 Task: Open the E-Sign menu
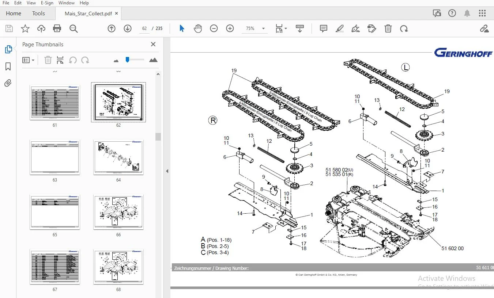click(x=47, y=3)
